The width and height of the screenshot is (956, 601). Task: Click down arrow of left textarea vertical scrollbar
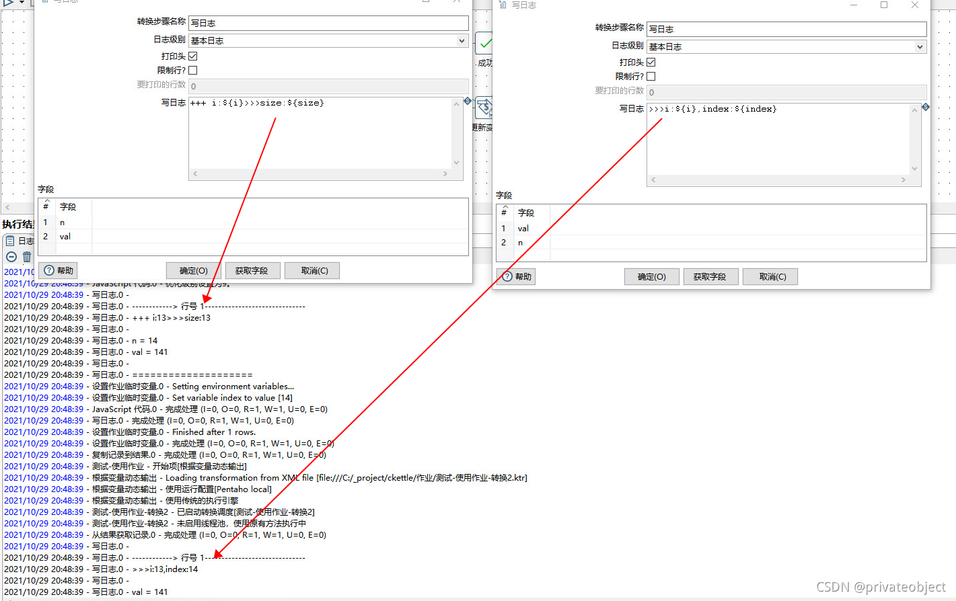coord(457,163)
